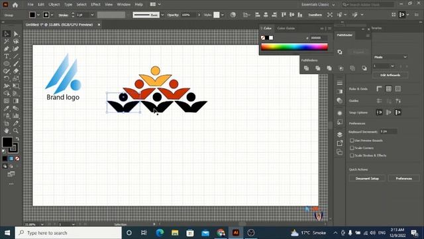Pick the Magic Wand tool
This screenshot has width=424, height=239.
pyautogui.click(x=7, y=41)
